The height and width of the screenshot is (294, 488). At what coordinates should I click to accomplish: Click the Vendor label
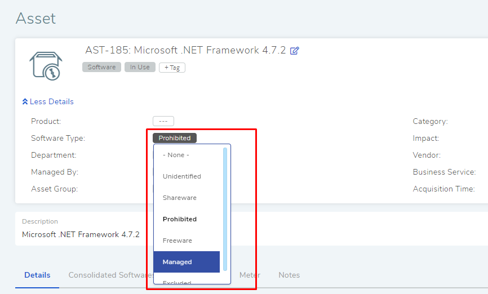pos(427,155)
